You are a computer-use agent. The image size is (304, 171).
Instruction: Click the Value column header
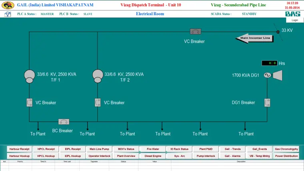coord(154,161)
